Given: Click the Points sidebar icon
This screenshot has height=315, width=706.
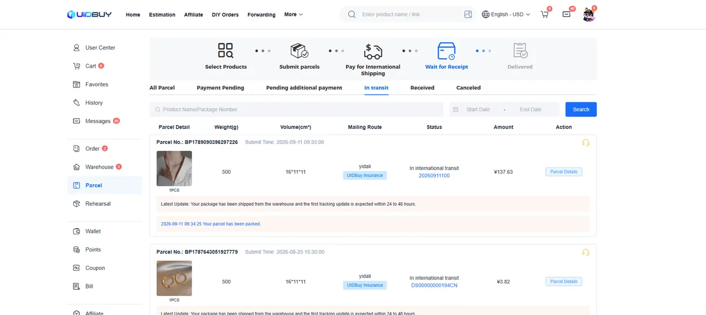Looking at the screenshot, I should [76, 249].
